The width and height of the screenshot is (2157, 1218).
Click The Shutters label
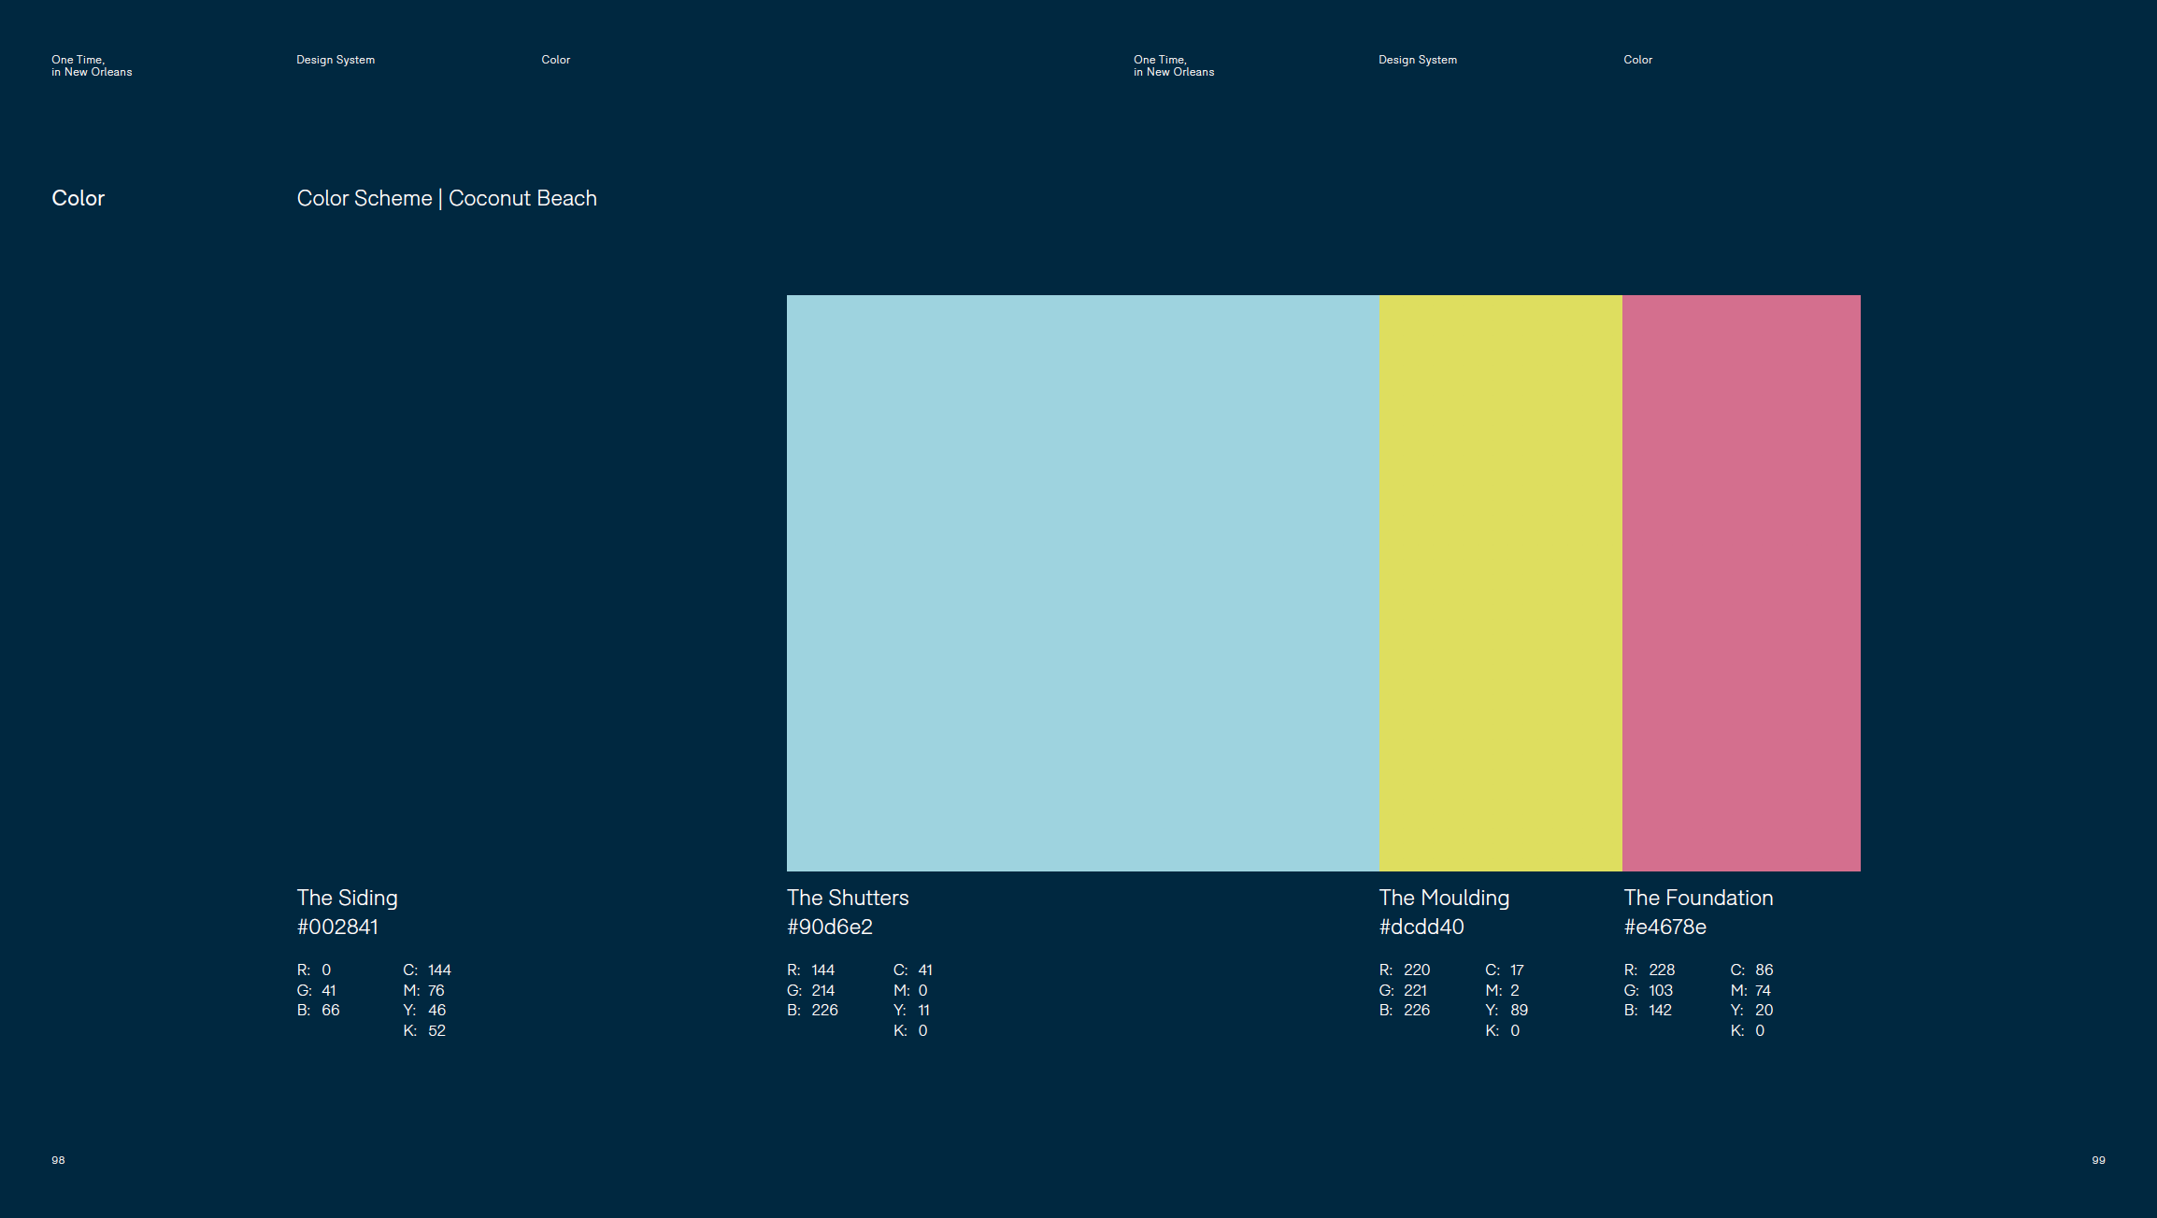tap(848, 898)
